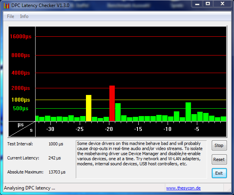Open the File menu
234x195 pixels.
point(11,16)
